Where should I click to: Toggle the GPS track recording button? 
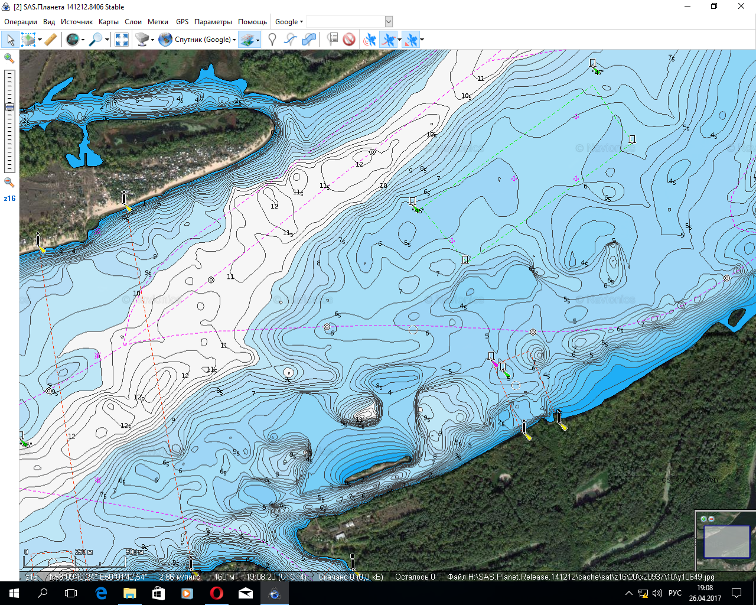(x=389, y=40)
